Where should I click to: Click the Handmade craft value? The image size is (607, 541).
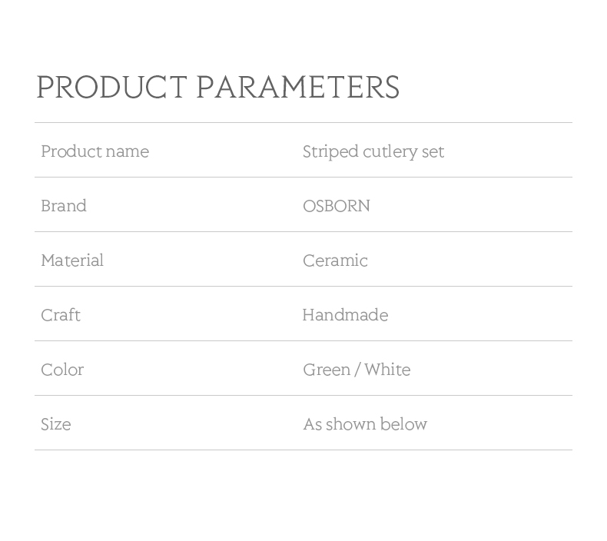[x=345, y=315]
